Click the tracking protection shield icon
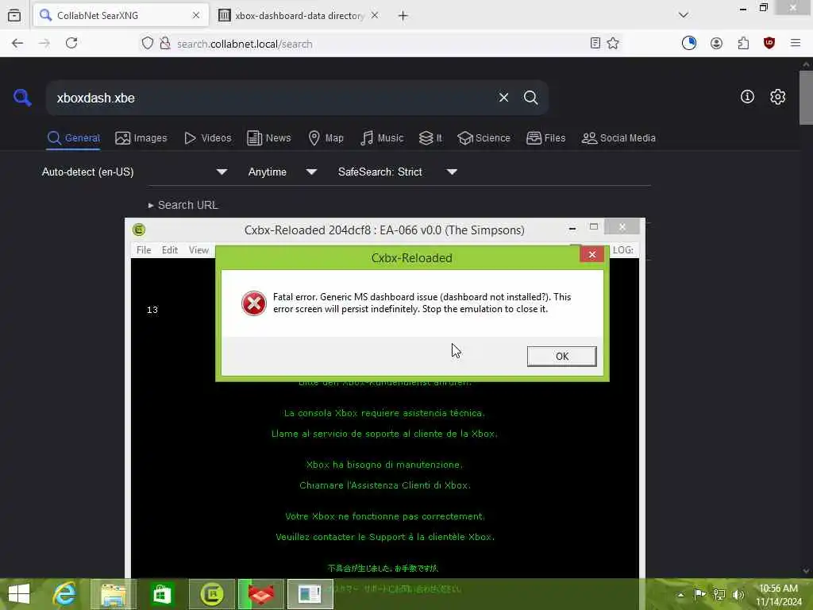Viewport: 813px width, 610px height. click(x=148, y=43)
